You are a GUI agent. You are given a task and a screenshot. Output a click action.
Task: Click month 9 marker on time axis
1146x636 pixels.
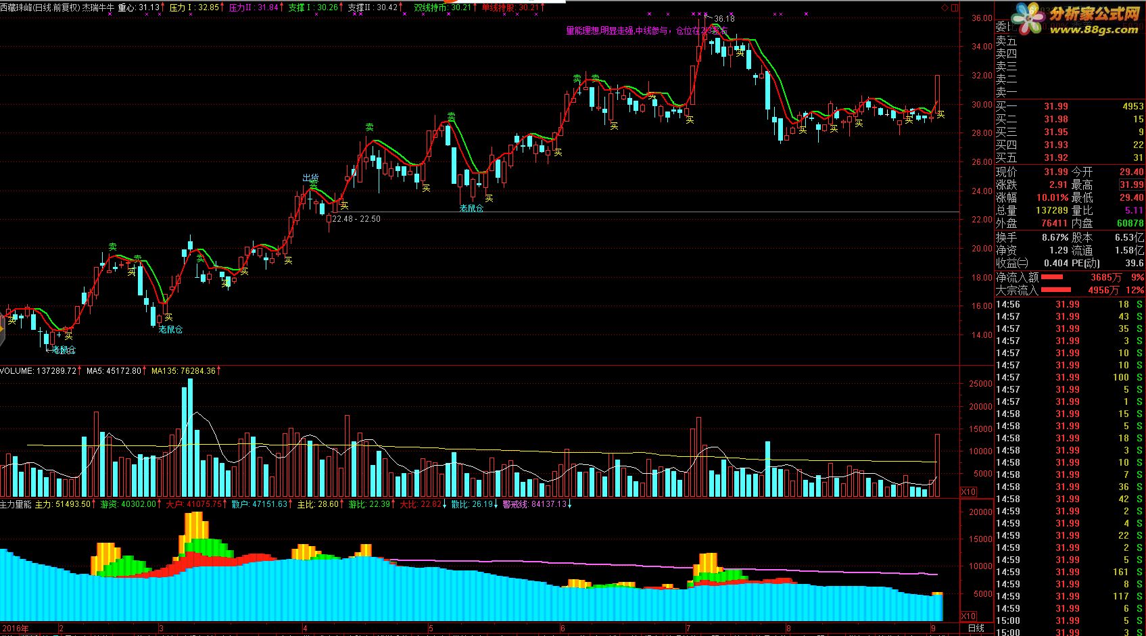tap(933, 629)
